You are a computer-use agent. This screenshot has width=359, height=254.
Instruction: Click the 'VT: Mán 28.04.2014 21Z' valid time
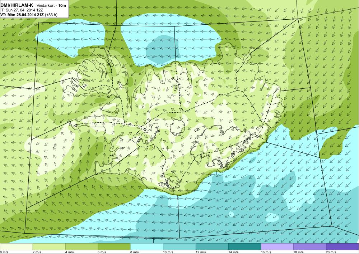22,15
